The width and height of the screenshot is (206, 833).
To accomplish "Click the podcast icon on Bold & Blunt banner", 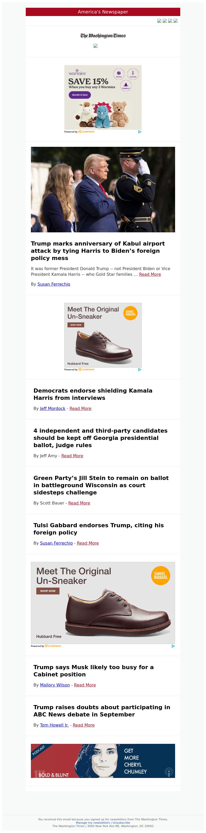I will tap(169, 772).
